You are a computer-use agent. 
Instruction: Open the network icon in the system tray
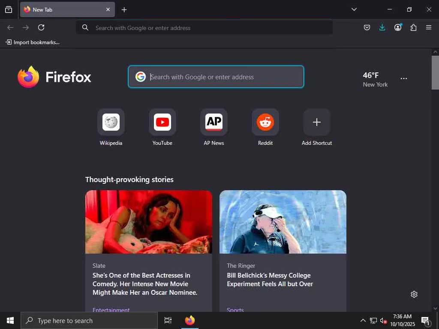373,320
